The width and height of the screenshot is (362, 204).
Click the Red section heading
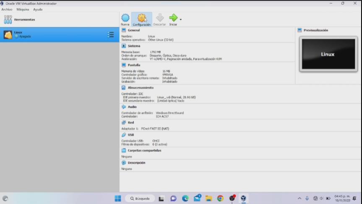point(131,123)
